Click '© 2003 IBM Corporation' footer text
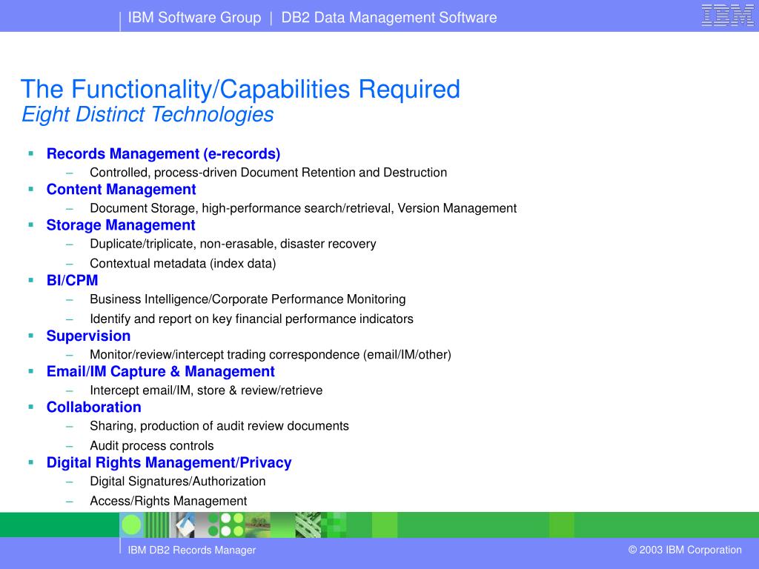Image resolution: width=759 pixels, height=569 pixels. (x=685, y=550)
